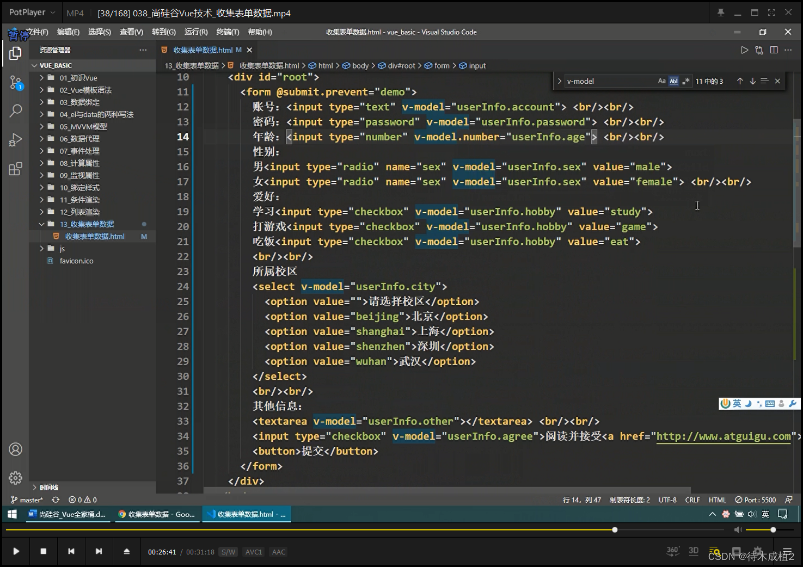Open the errors and warnings status item
The width and height of the screenshot is (803, 567).
[83, 500]
